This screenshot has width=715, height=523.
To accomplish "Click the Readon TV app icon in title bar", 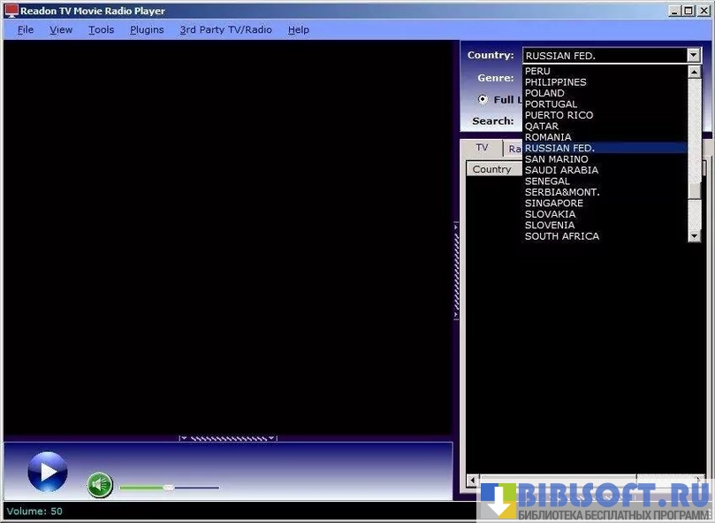I will point(11,12).
